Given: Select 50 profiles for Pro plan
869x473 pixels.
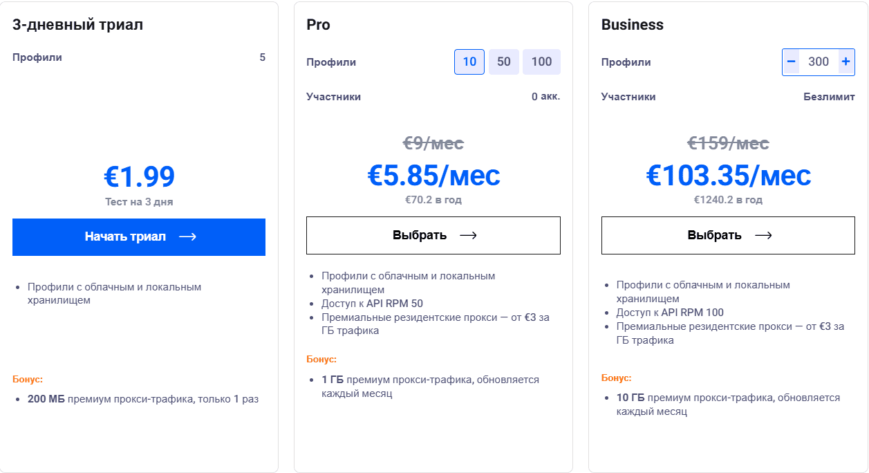Looking at the screenshot, I should [x=504, y=62].
